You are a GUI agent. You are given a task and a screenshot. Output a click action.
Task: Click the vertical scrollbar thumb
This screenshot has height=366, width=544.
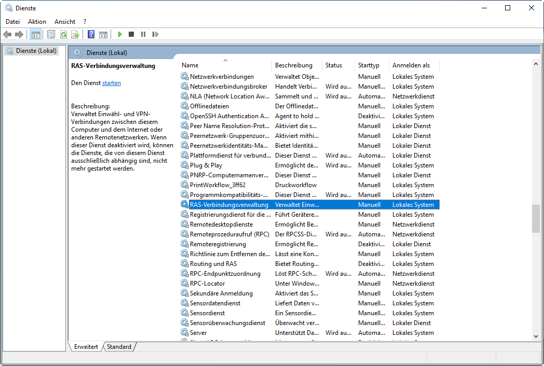coord(536,219)
